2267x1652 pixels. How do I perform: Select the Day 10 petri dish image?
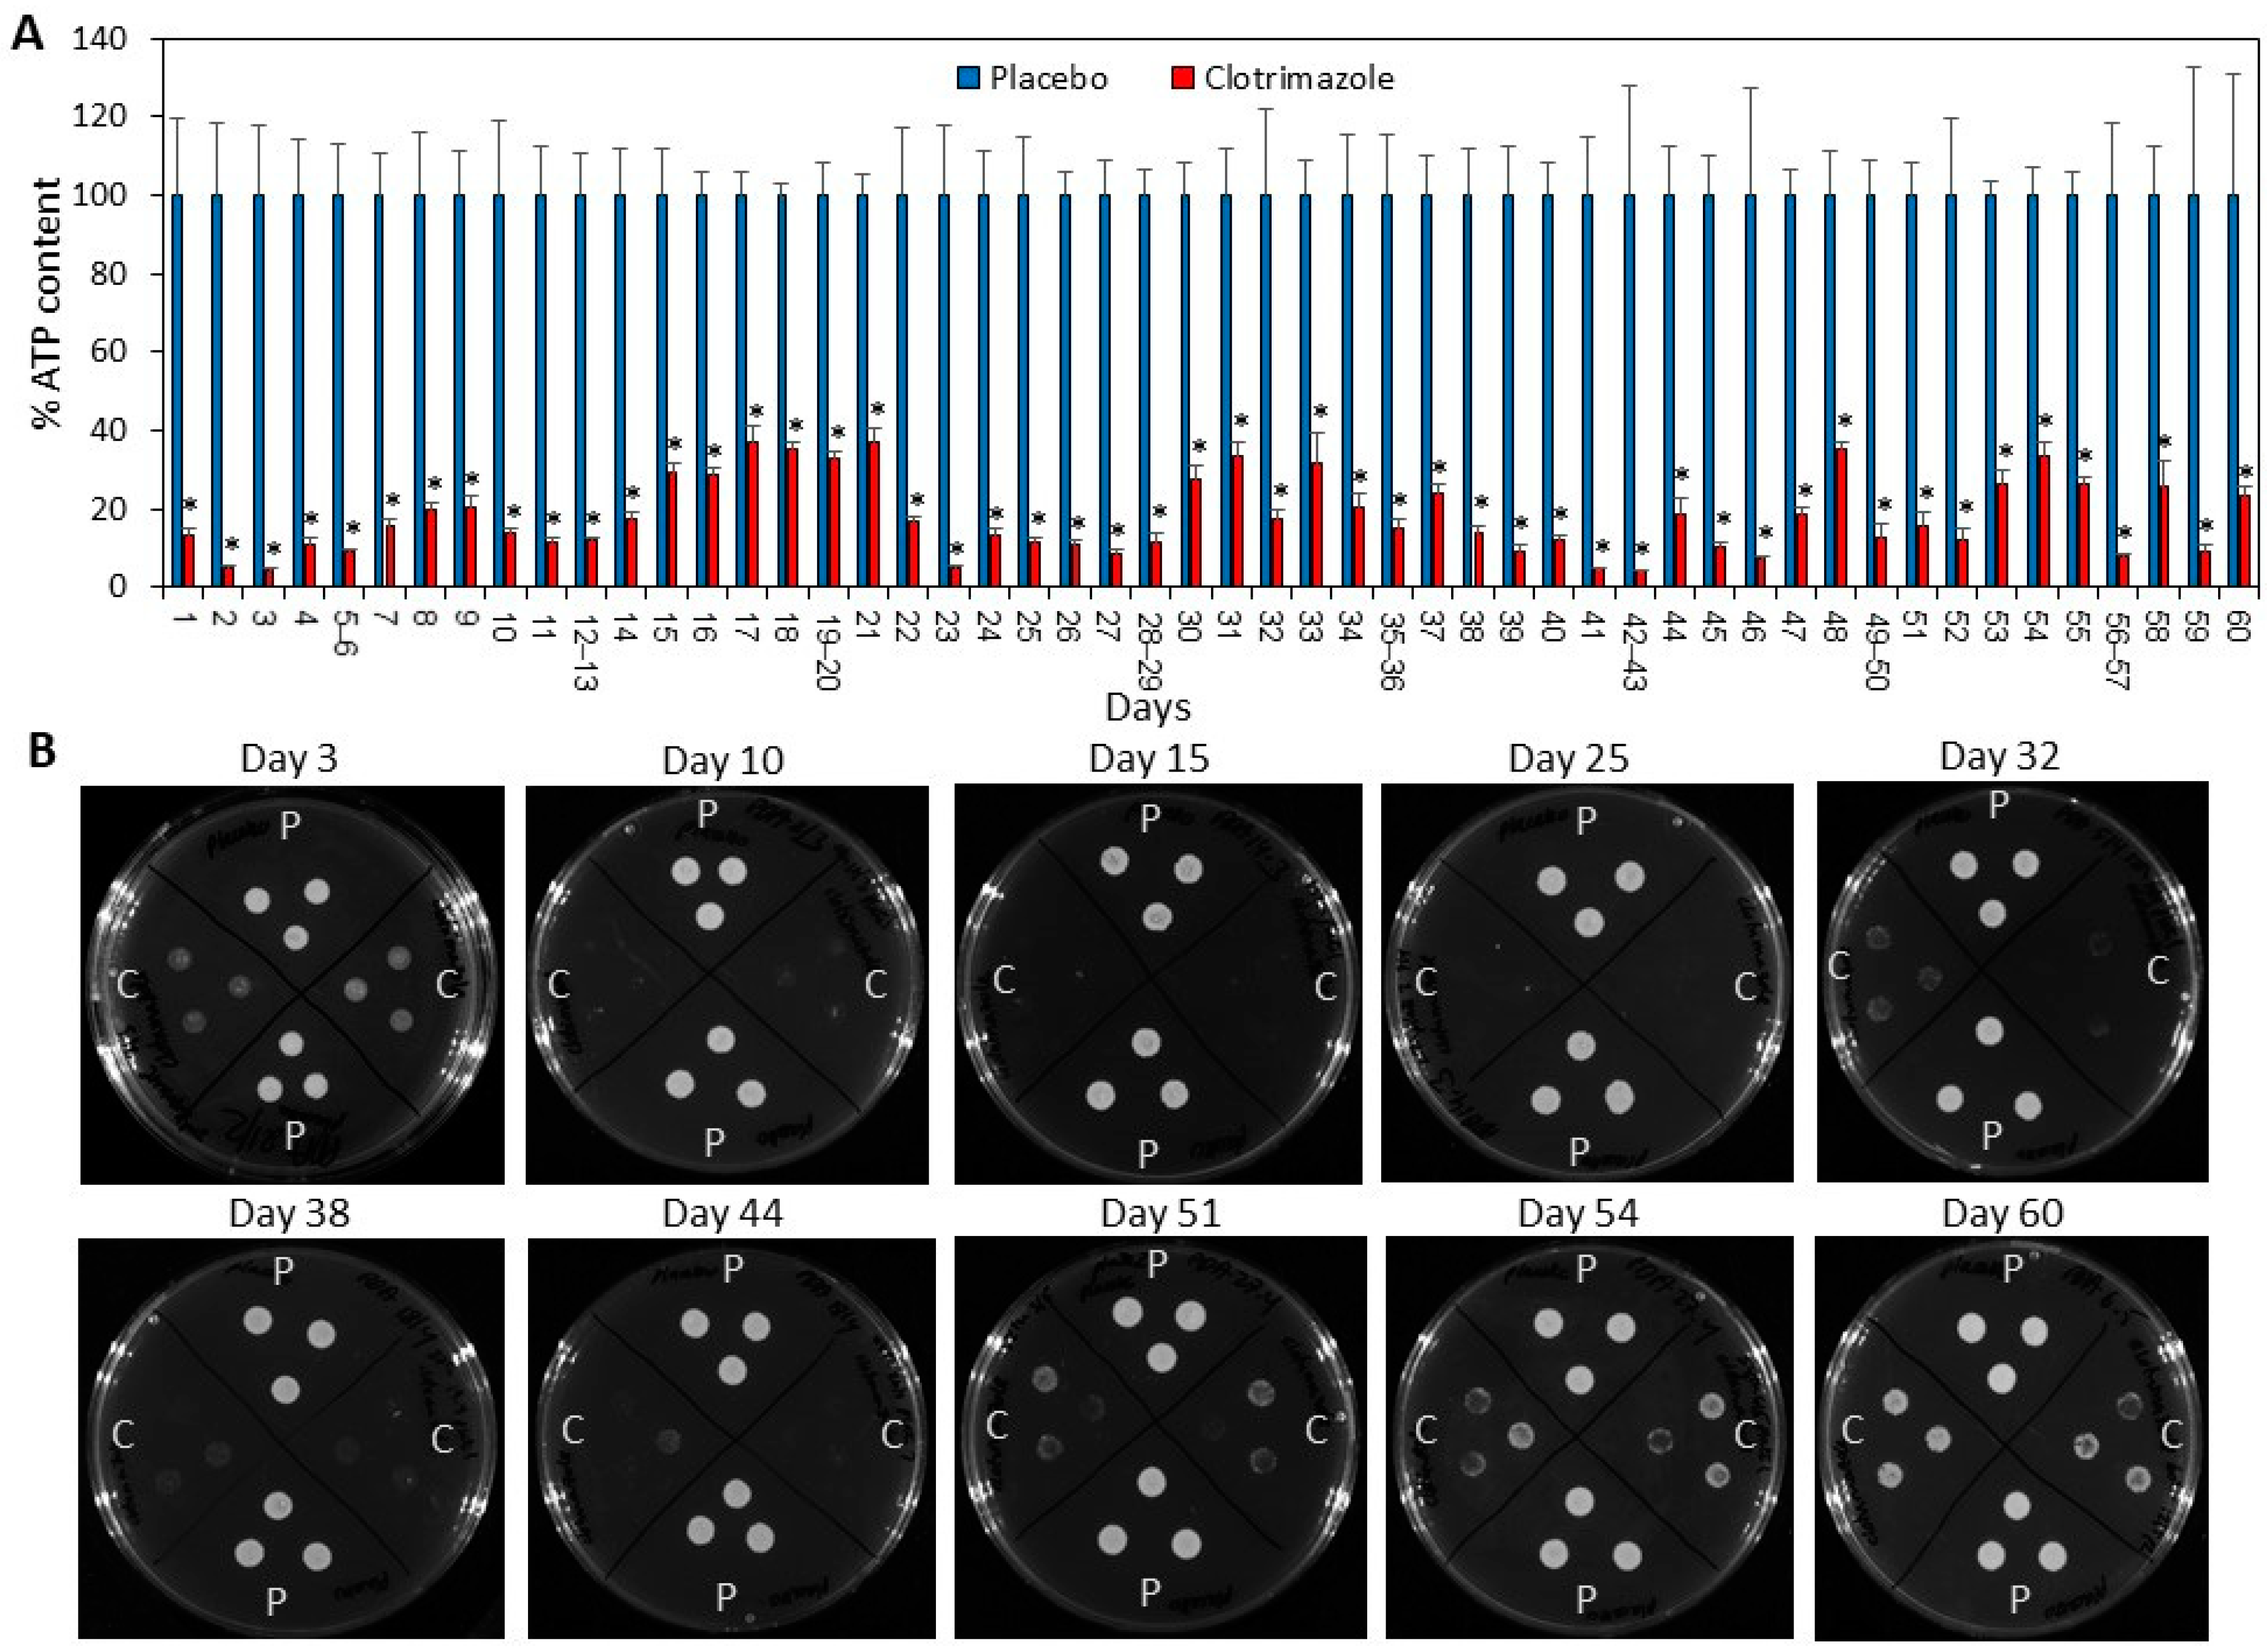(726, 984)
